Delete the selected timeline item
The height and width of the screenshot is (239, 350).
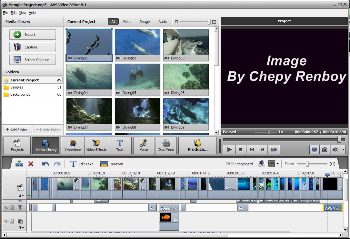(x=31, y=164)
